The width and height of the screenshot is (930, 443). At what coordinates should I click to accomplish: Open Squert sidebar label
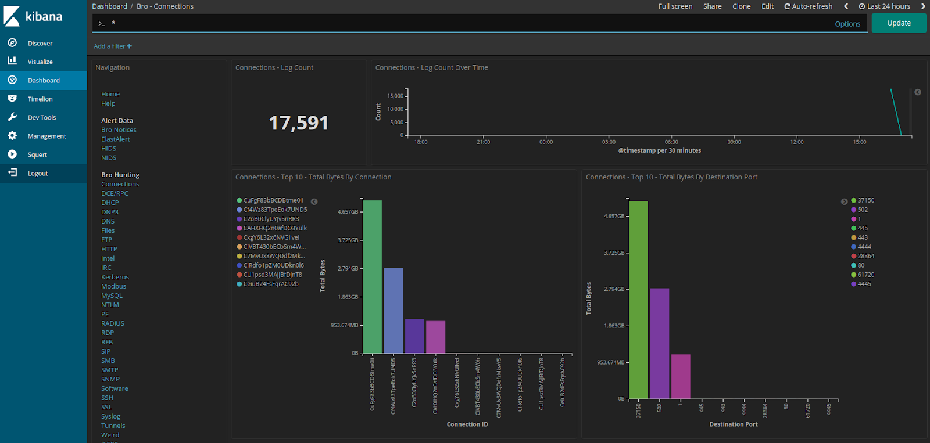coord(37,155)
